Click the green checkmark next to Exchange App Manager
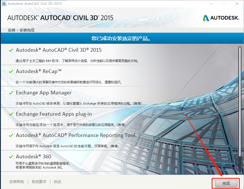Screen dimensions: 244x189 pyautogui.click(x=11, y=93)
